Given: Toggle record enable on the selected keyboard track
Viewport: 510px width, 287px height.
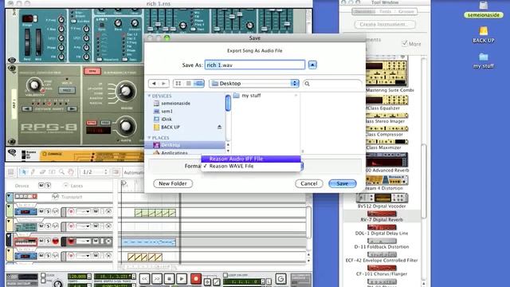Looking at the screenshot, I should pyautogui.click(x=71, y=241).
